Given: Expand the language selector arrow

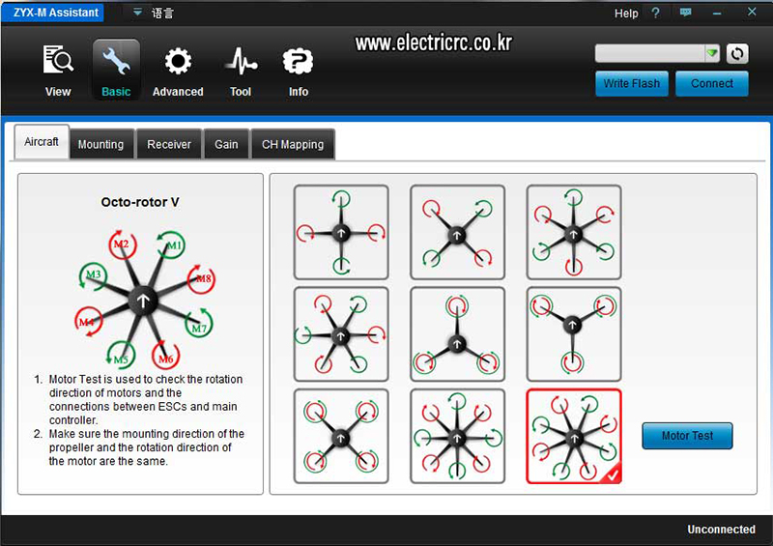Looking at the screenshot, I should point(137,12).
